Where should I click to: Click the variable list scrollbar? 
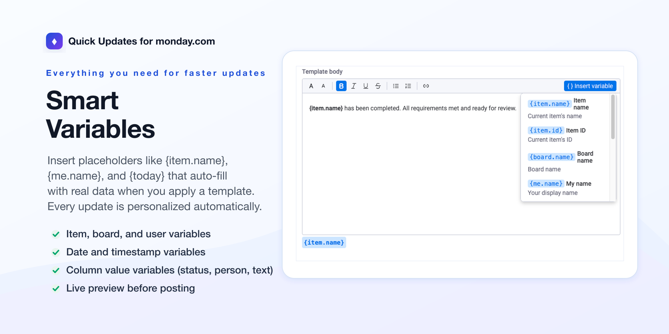pos(613,117)
